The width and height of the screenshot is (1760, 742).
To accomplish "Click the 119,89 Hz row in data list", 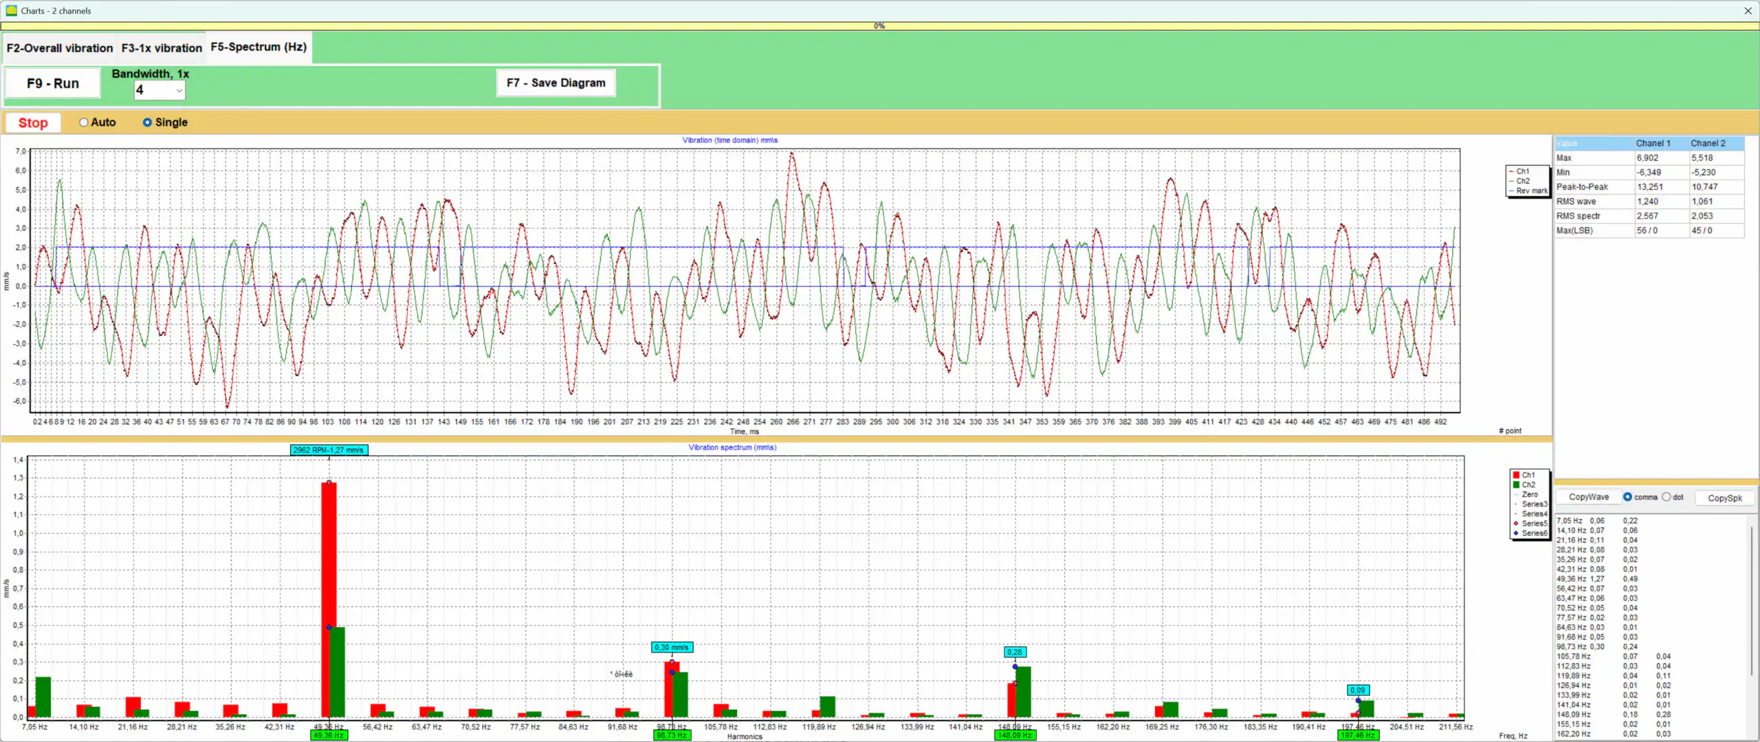I will pyautogui.click(x=1614, y=676).
